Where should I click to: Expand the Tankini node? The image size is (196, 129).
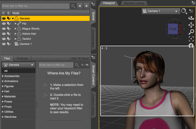15,39
